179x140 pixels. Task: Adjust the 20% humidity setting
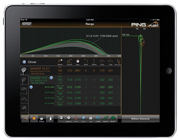click(83, 119)
